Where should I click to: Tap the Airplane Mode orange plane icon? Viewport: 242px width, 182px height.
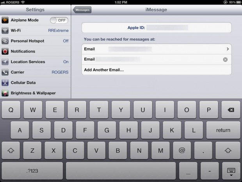pyautogui.click(x=5, y=20)
